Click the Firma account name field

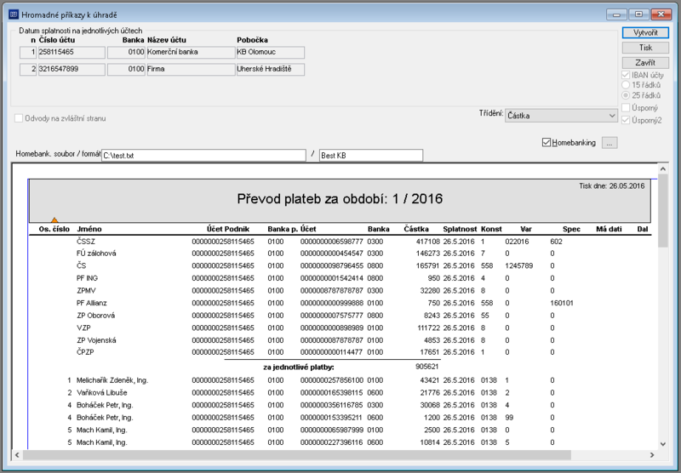[x=191, y=70]
